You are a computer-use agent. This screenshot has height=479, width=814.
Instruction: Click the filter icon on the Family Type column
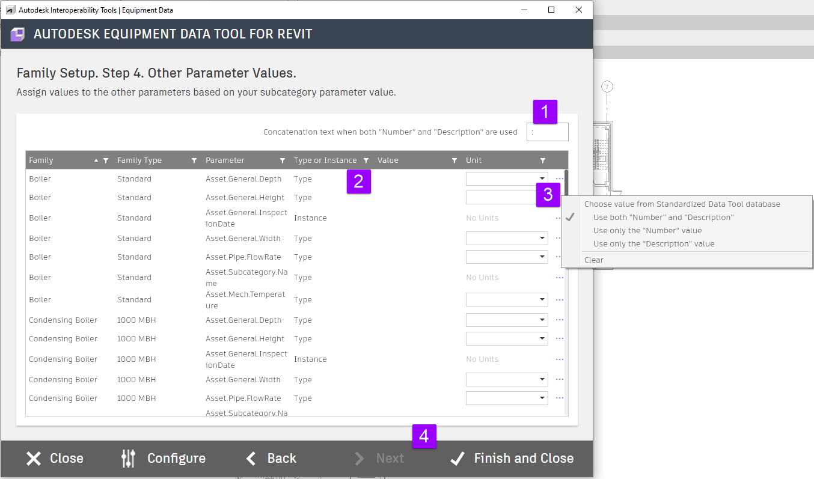[x=194, y=160]
